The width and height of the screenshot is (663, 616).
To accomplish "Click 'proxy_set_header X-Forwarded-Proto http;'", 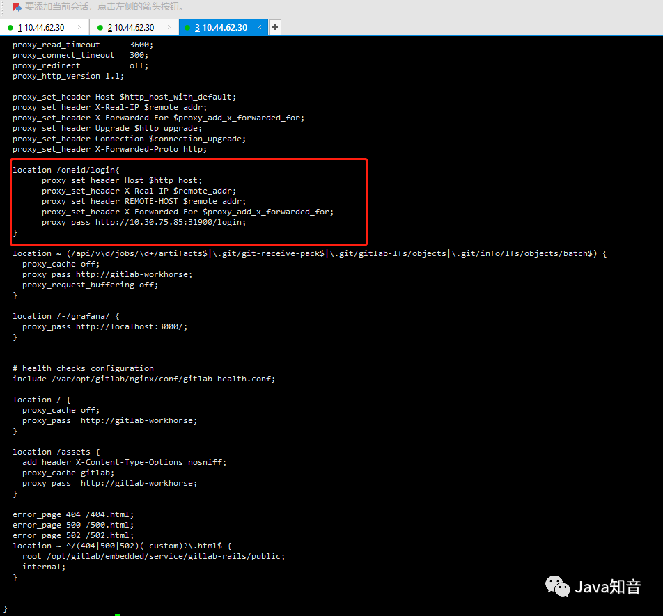I will pos(109,150).
